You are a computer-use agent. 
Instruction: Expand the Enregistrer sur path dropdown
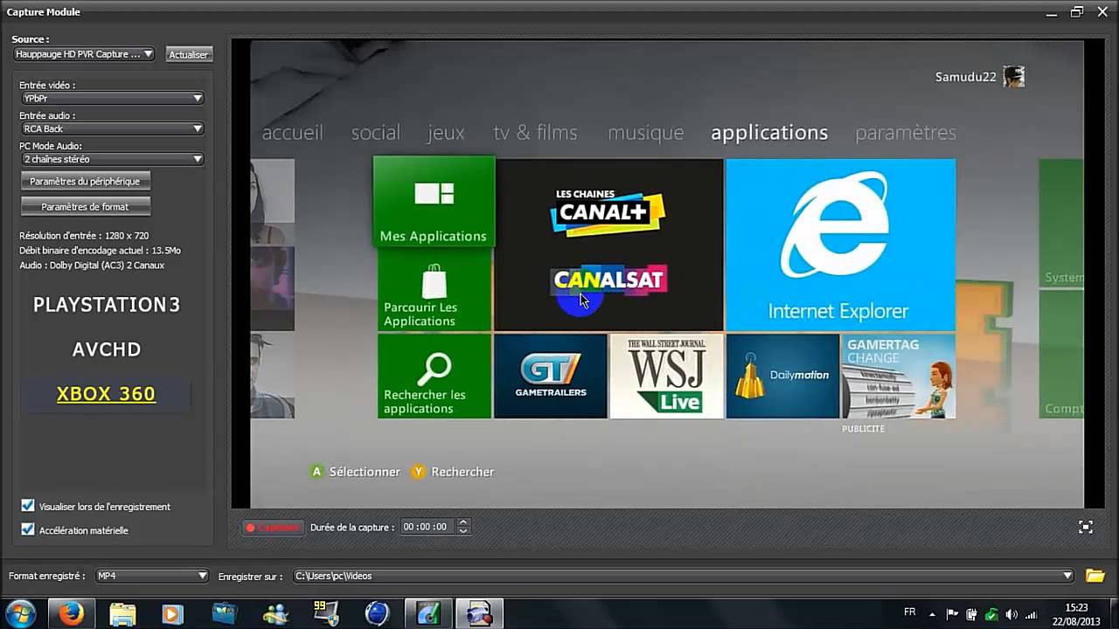pos(1067,576)
